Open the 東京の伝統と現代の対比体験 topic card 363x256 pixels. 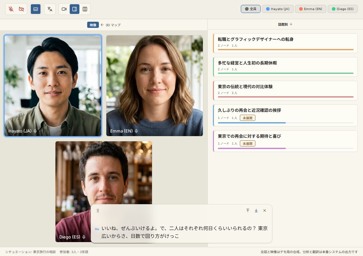(x=285, y=90)
